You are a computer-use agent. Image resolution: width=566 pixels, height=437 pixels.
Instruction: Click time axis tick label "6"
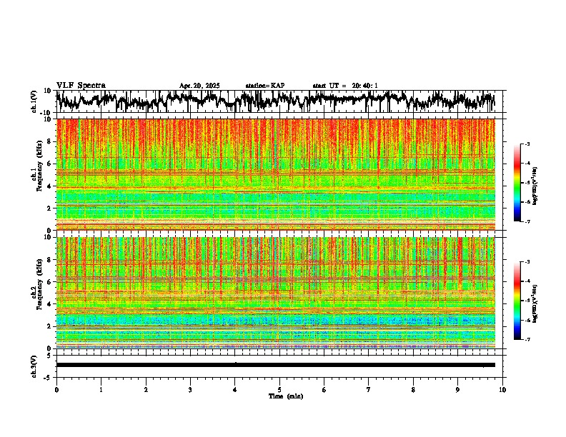(324, 390)
